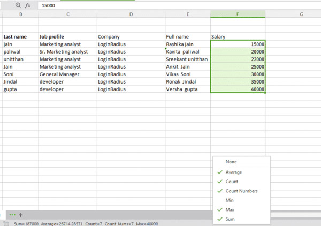This screenshot has width=321, height=226.
Task: Select column E header
Action: pyautogui.click(x=188, y=14)
